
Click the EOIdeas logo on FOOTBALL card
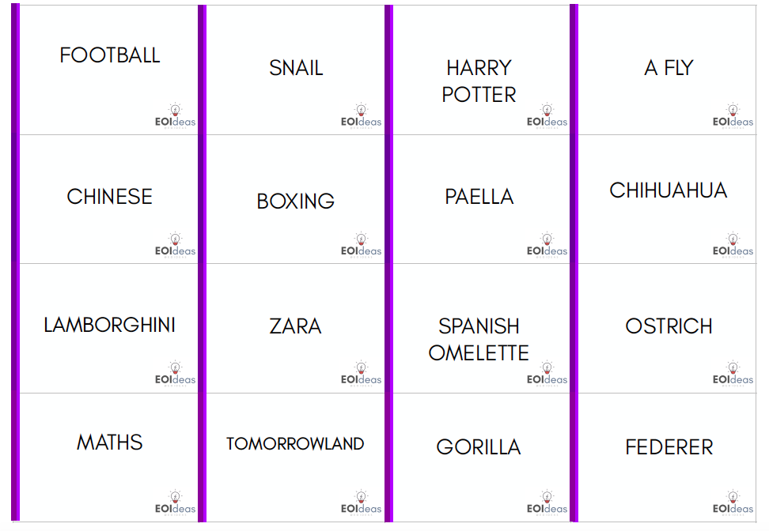coord(175,116)
